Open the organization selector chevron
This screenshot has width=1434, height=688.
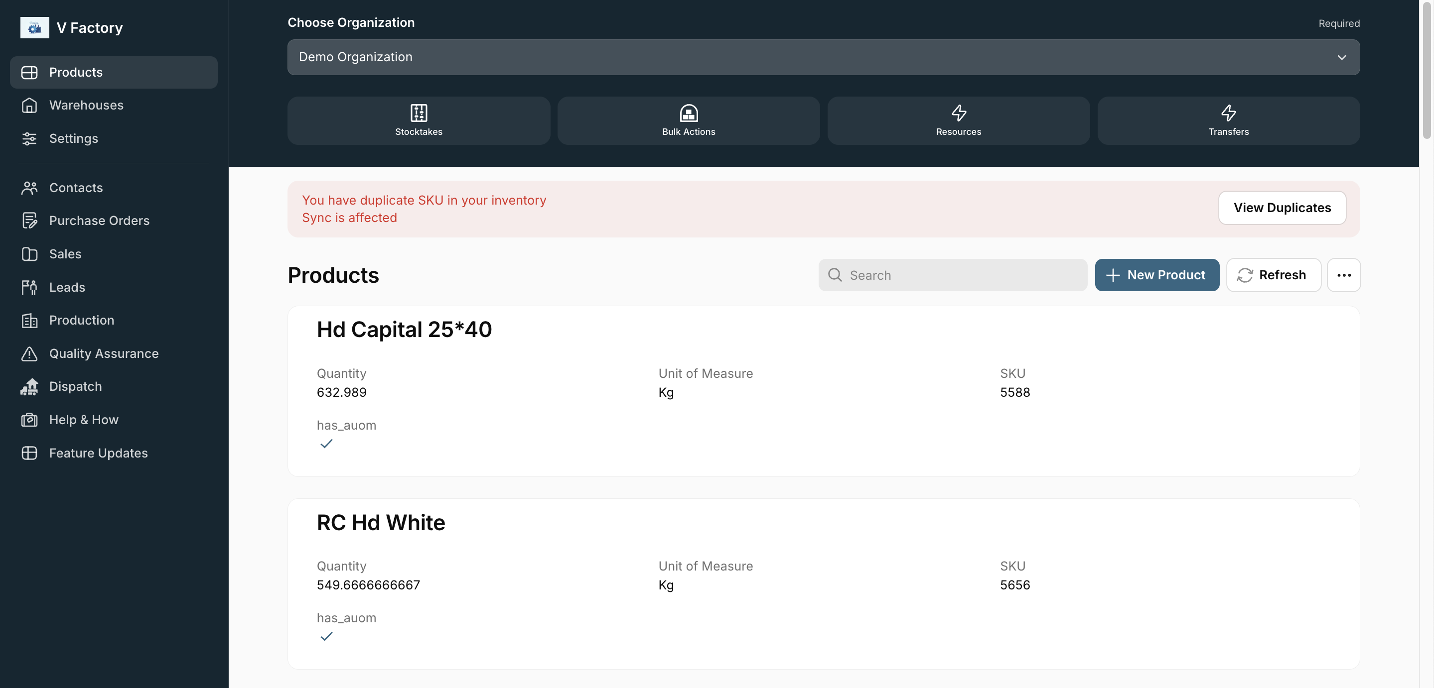(x=1342, y=57)
